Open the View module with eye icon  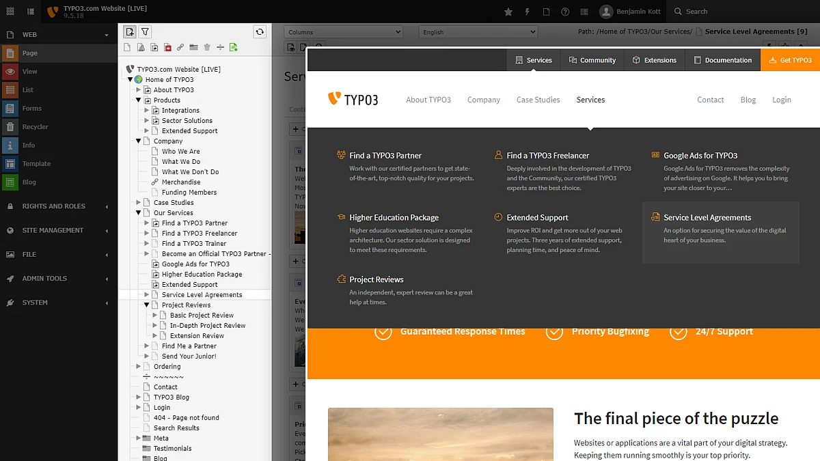pyautogui.click(x=29, y=72)
